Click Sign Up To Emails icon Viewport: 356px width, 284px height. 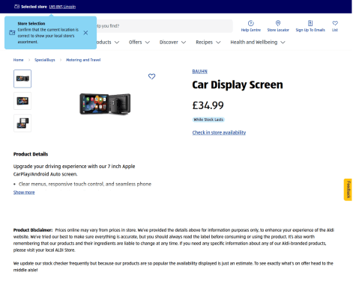310,23
